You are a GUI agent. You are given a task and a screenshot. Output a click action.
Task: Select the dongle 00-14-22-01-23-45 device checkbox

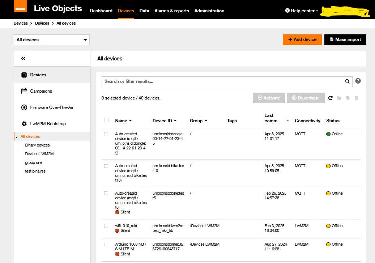pyautogui.click(x=106, y=134)
